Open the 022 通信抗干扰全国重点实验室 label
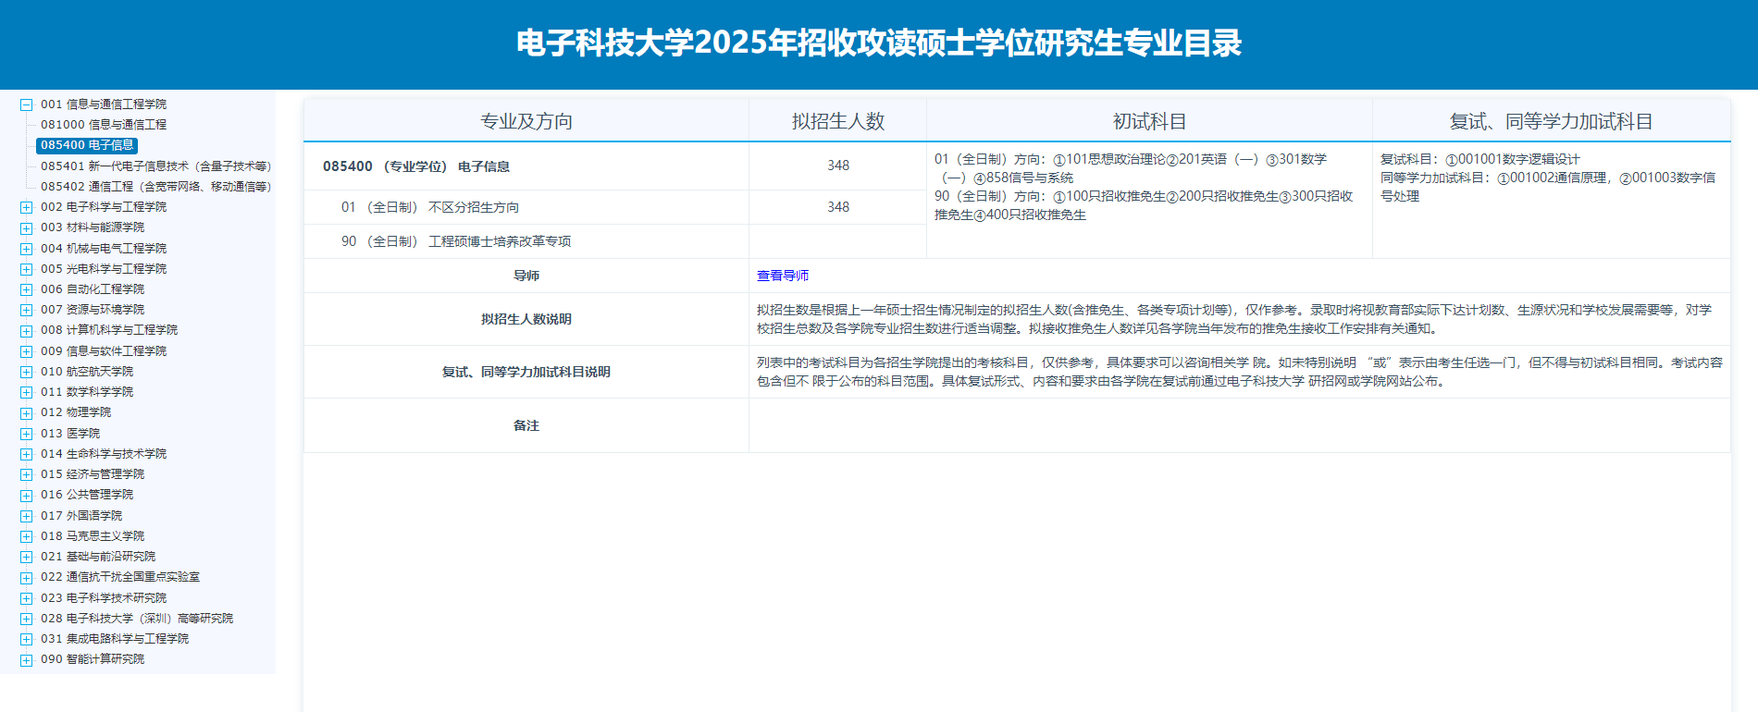This screenshot has height=712, width=1758. pyautogui.click(x=120, y=577)
